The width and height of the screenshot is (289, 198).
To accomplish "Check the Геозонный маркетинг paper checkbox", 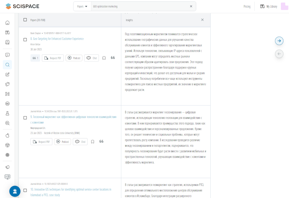I will coord(25,118).
